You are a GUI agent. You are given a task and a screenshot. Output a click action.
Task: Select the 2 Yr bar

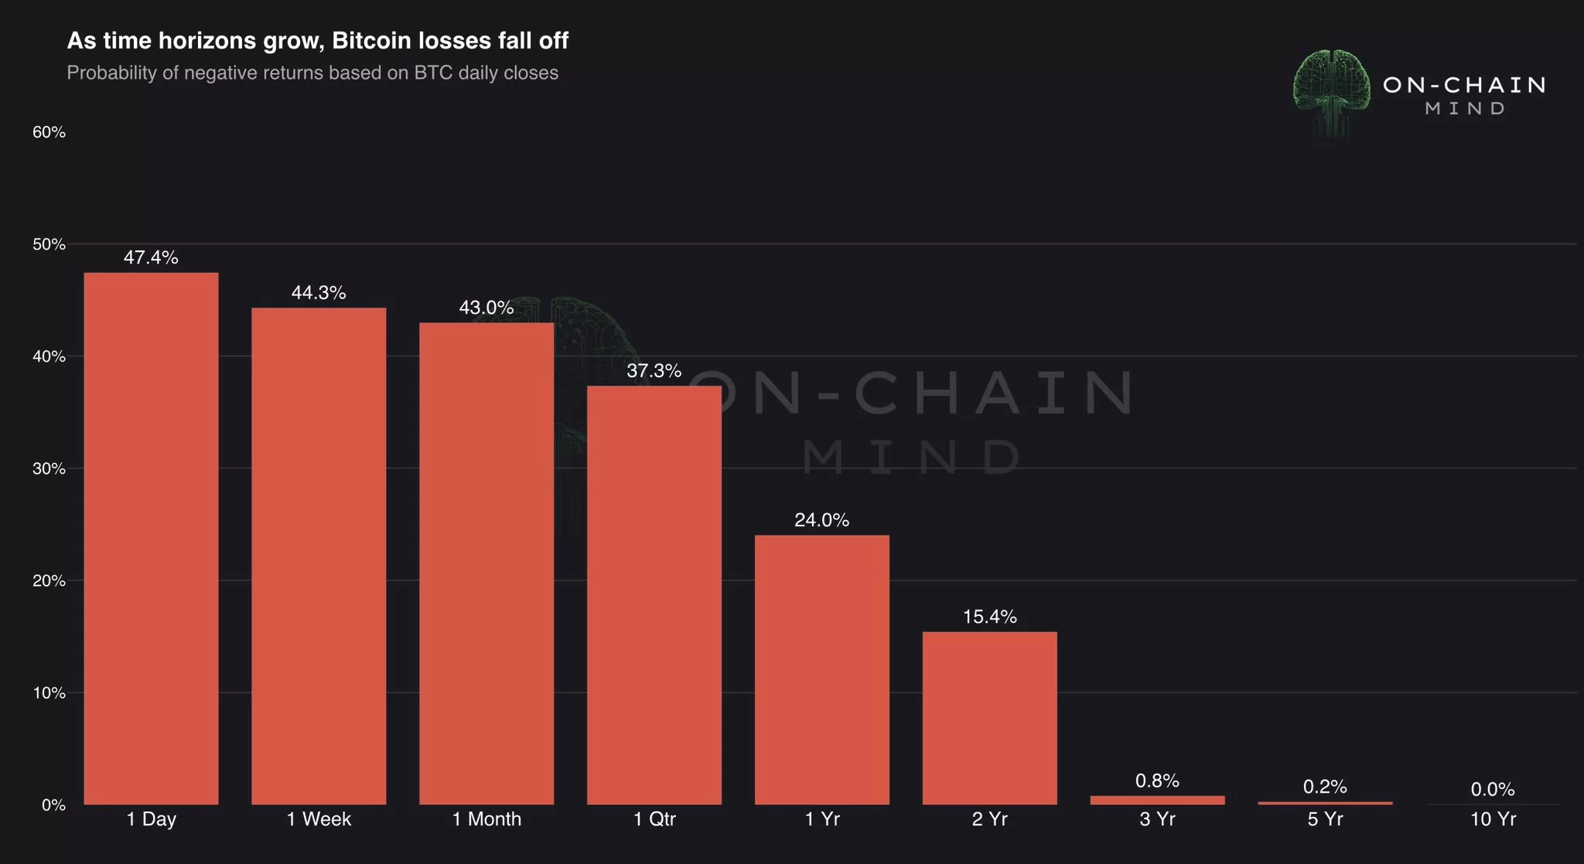tap(990, 718)
